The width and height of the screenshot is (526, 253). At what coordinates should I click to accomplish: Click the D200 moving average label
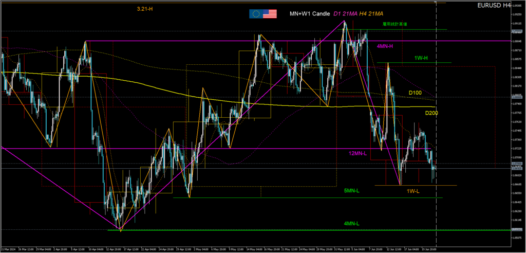pyautogui.click(x=431, y=113)
